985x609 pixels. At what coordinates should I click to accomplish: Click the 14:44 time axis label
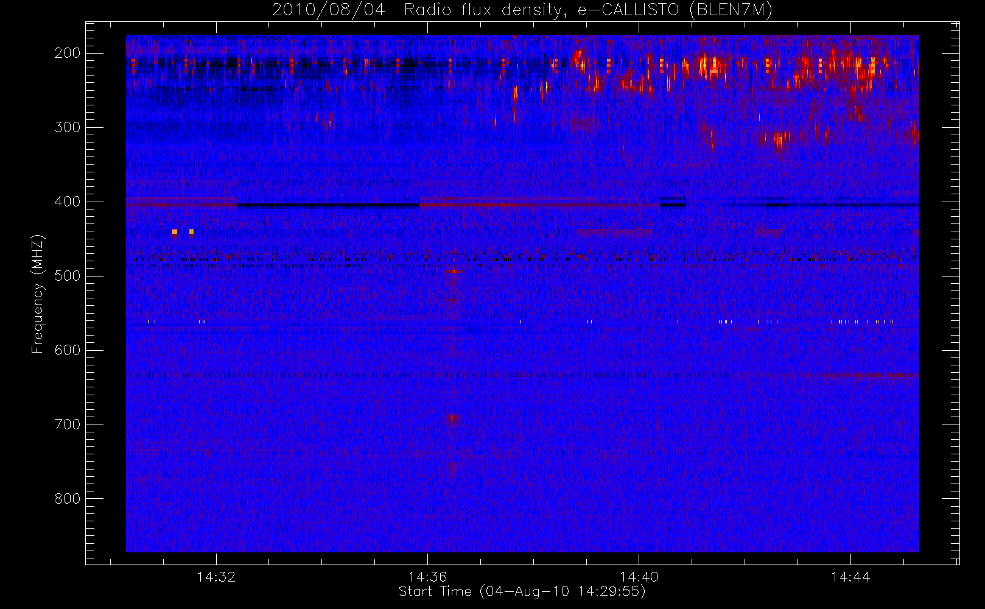point(850,577)
